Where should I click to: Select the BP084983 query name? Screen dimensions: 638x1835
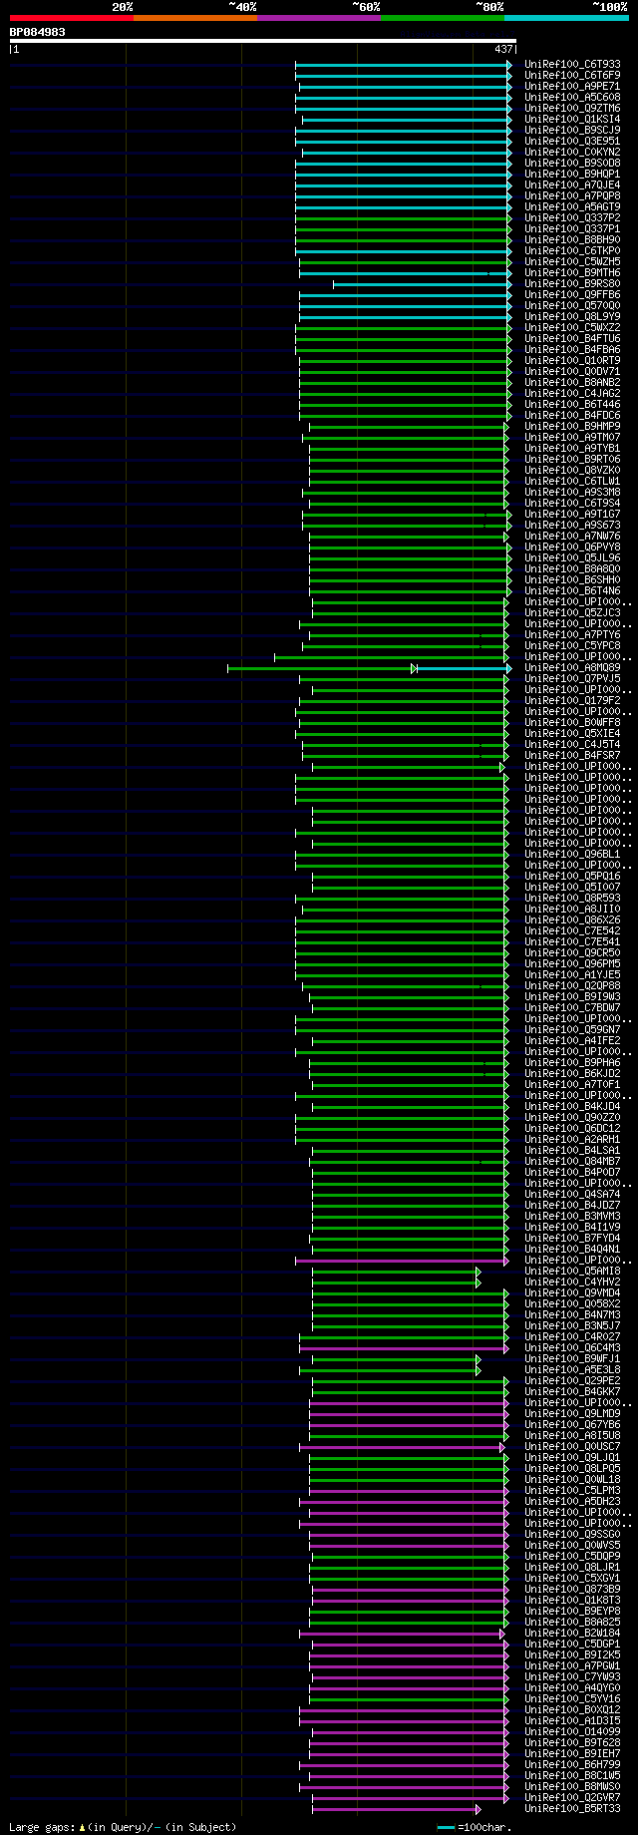pos(38,32)
